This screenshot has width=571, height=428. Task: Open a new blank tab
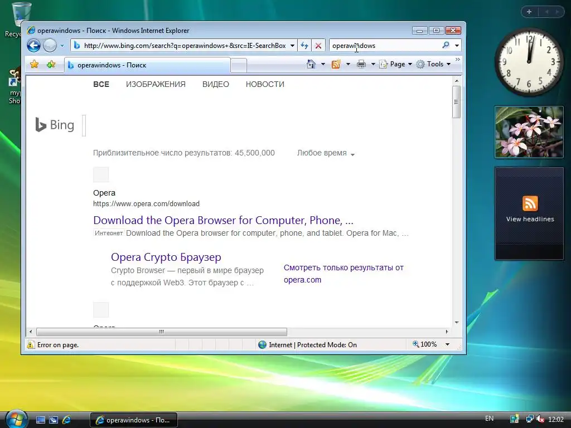coord(239,66)
